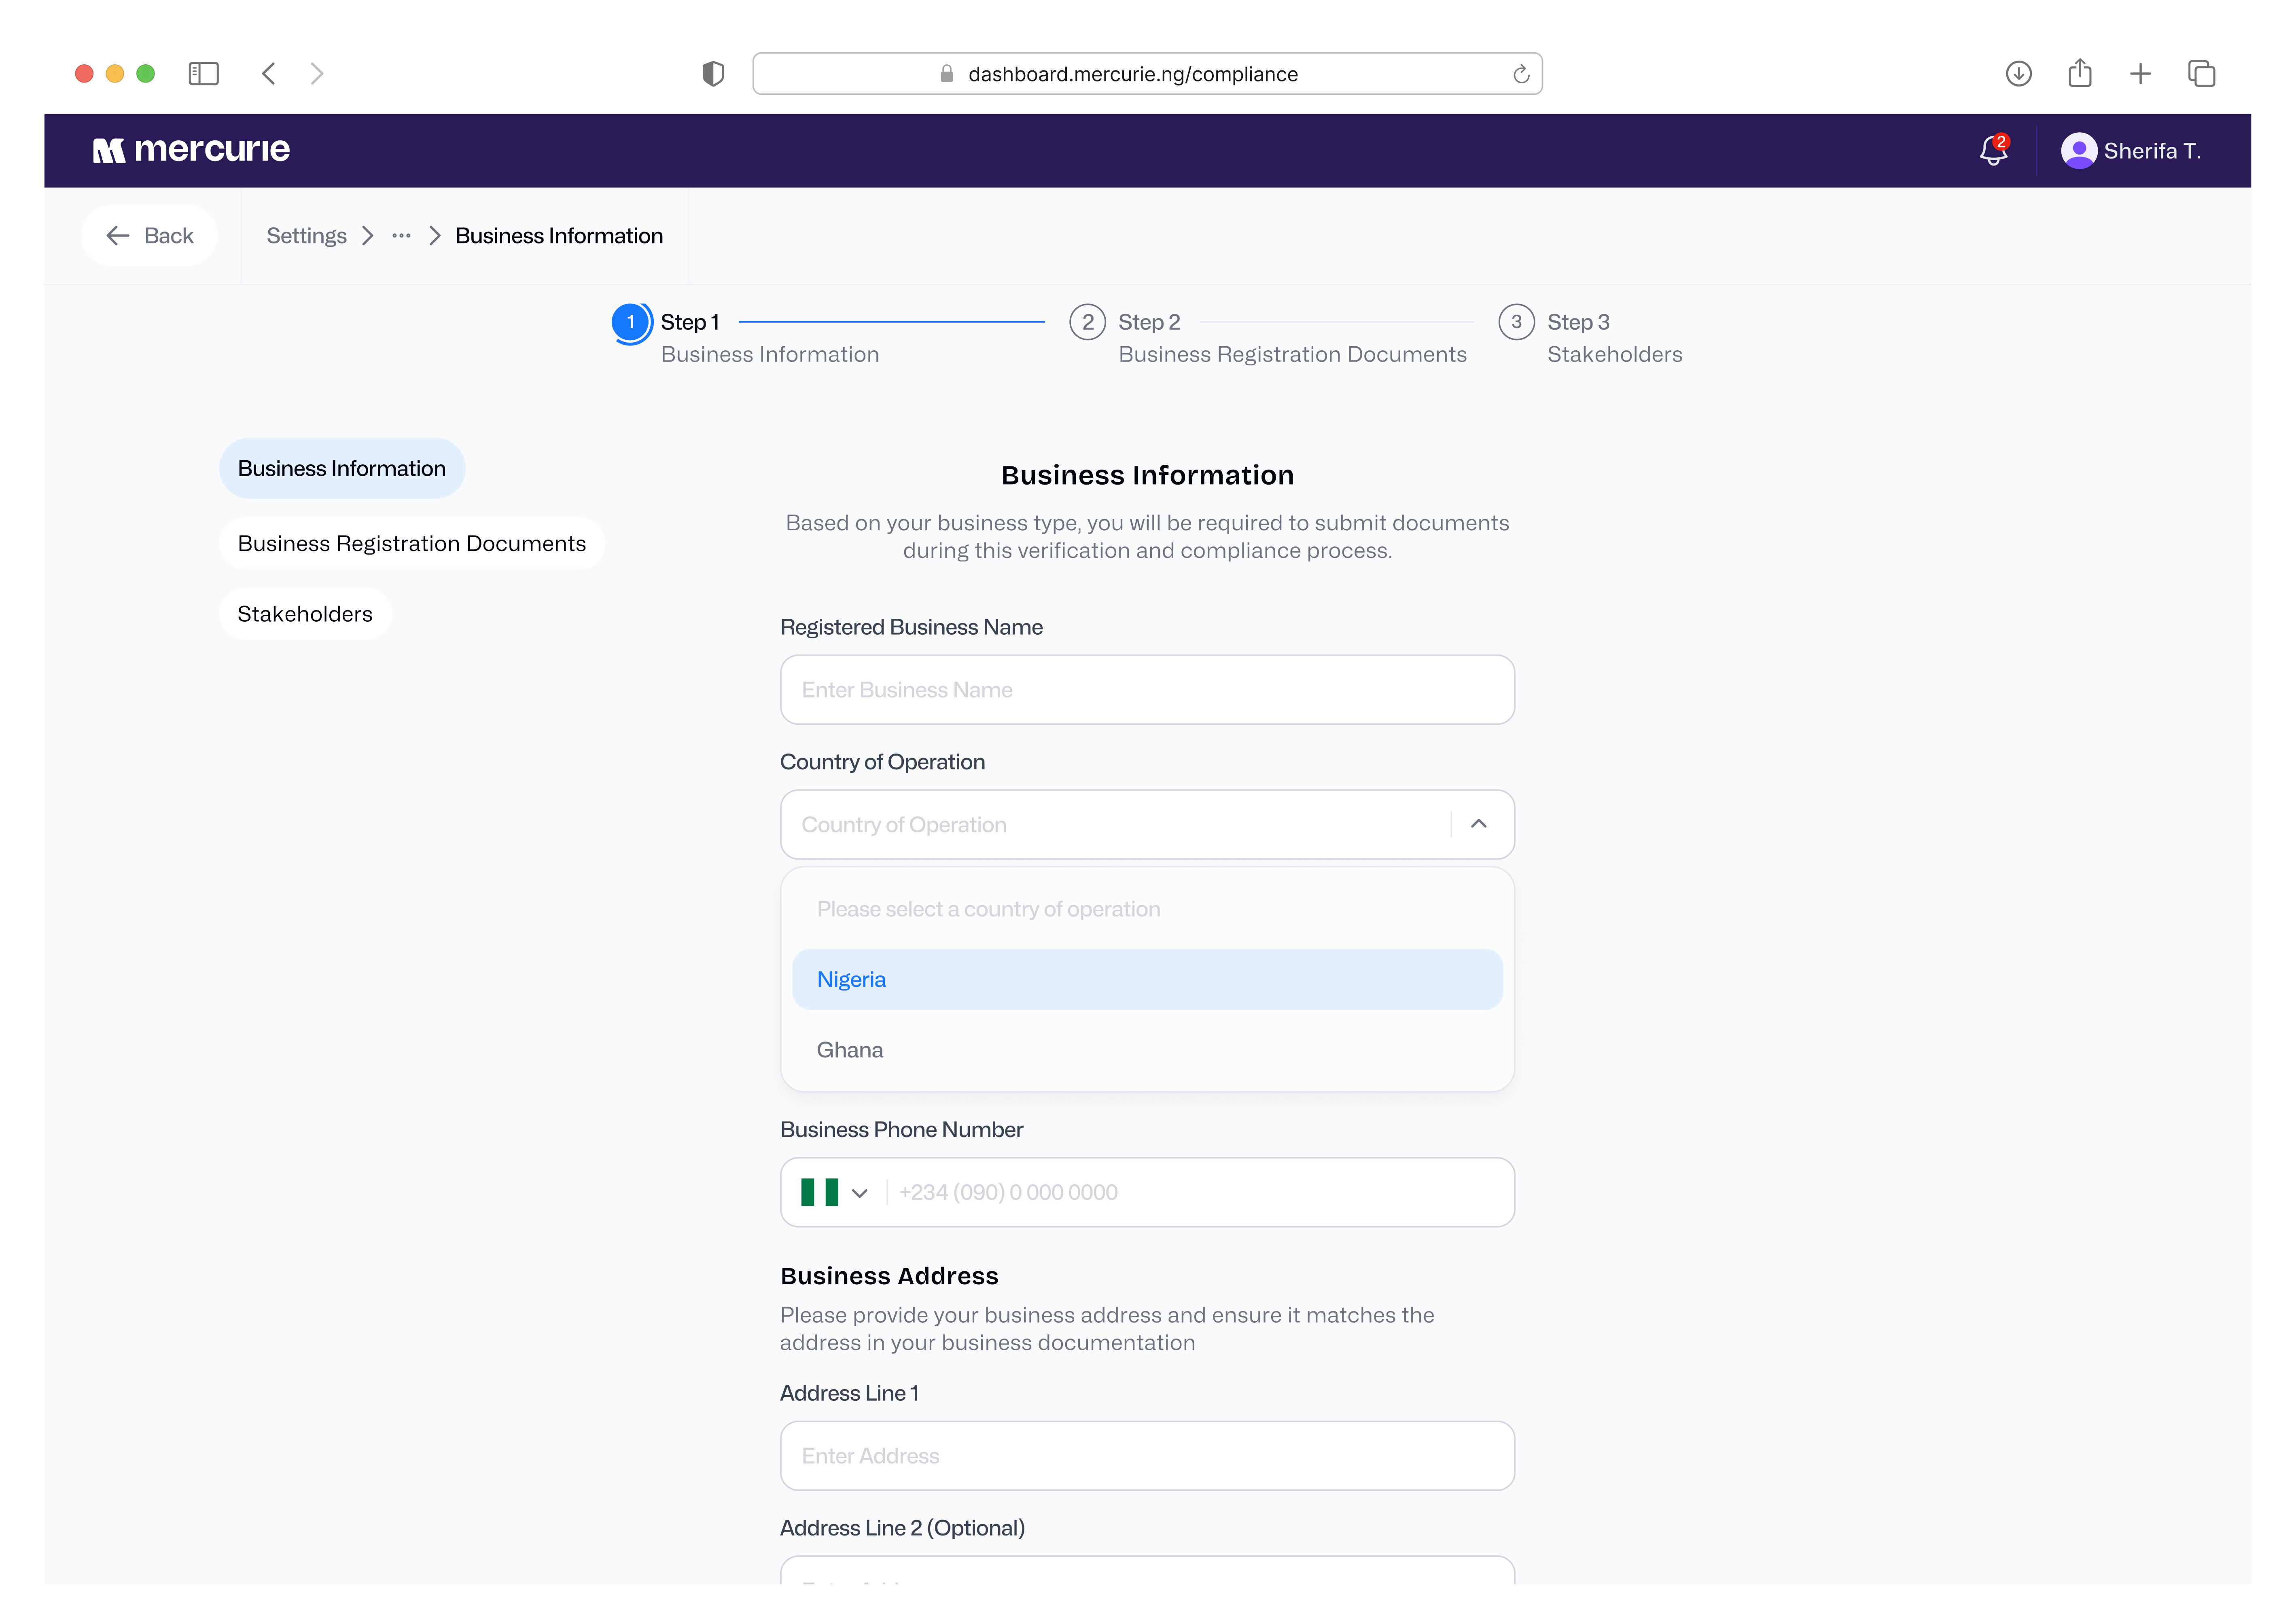Click the Step 2 circle indicator

point(1088,322)
